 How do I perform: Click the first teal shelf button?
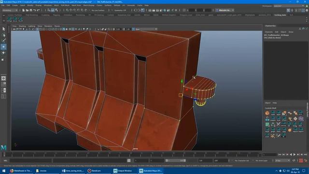(9, 19)
